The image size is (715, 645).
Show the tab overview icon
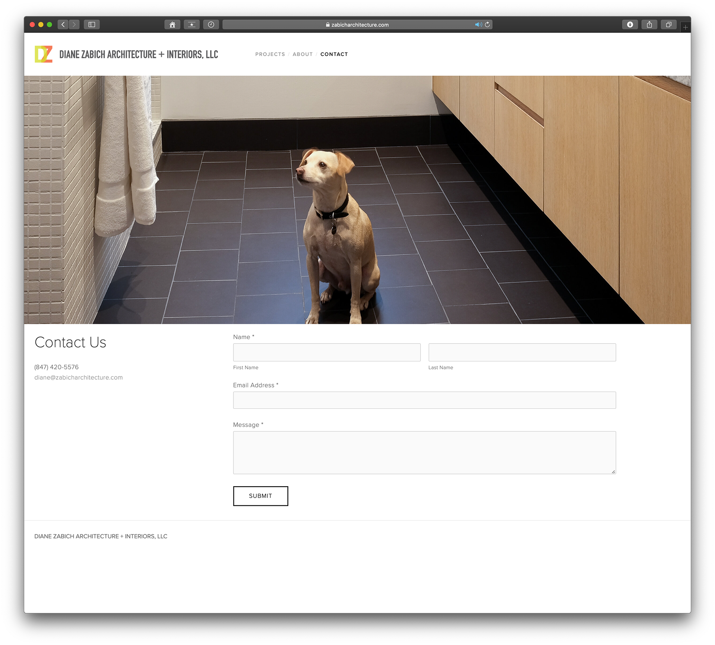click(x=668, y=25)
